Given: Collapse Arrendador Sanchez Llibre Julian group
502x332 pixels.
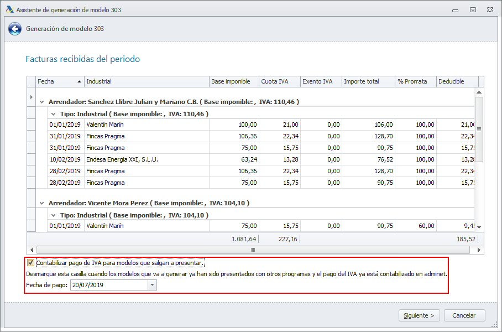Looking at the screenshot, I should [42, 102].
